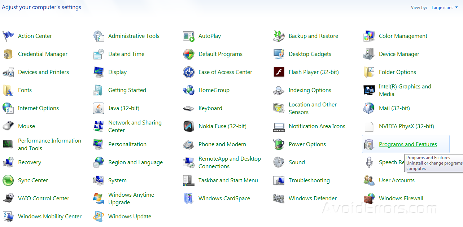Open Intel(R) Graphics and Media
Viewport: 463px width, 227px height.
coord(405,90)
